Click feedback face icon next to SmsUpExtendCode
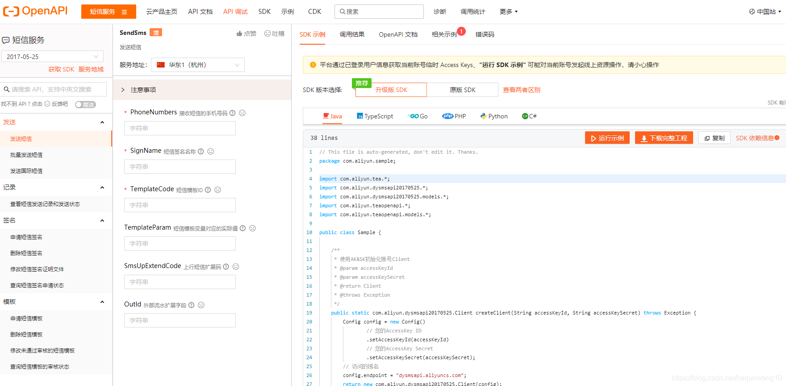786x386 pixels. click(x=236, y=267)
